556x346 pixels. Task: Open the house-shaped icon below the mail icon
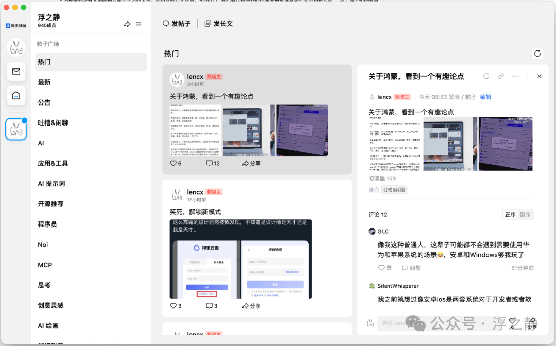[16, 95]
